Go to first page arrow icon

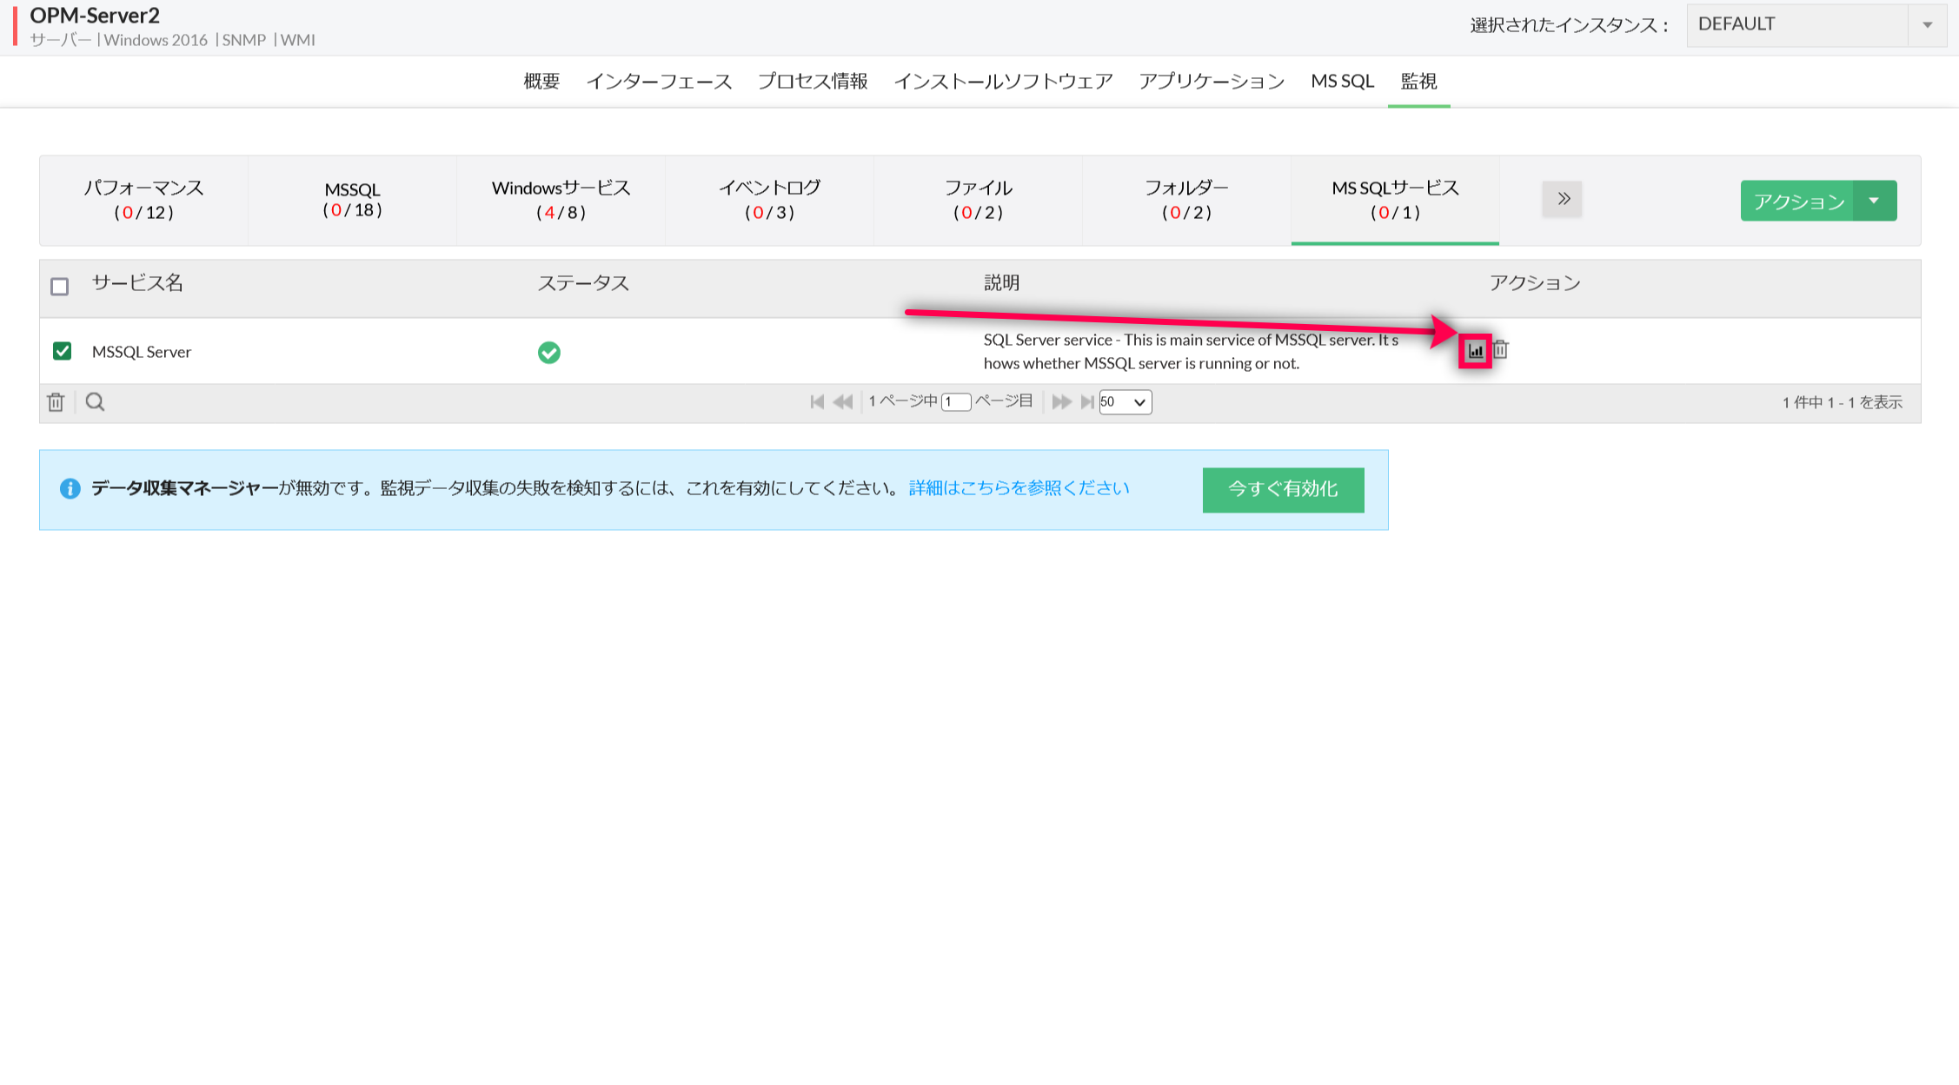click(816, 402)
